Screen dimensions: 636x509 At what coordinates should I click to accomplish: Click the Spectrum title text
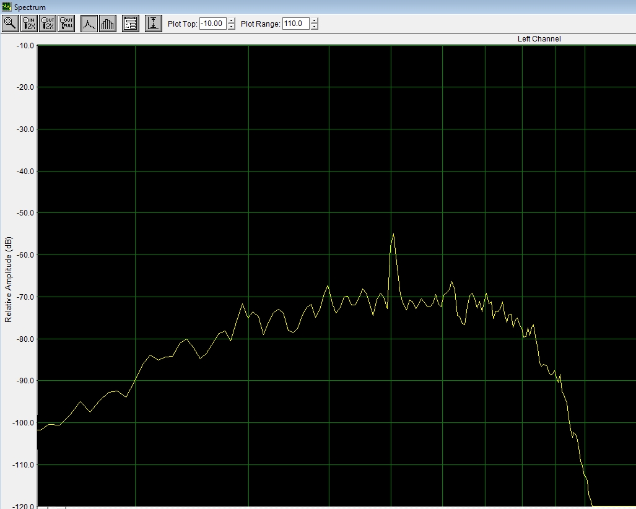coord(30,7)
